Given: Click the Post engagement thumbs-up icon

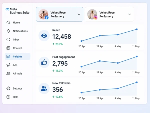Looking at the screenshot, I should point(44,62).
